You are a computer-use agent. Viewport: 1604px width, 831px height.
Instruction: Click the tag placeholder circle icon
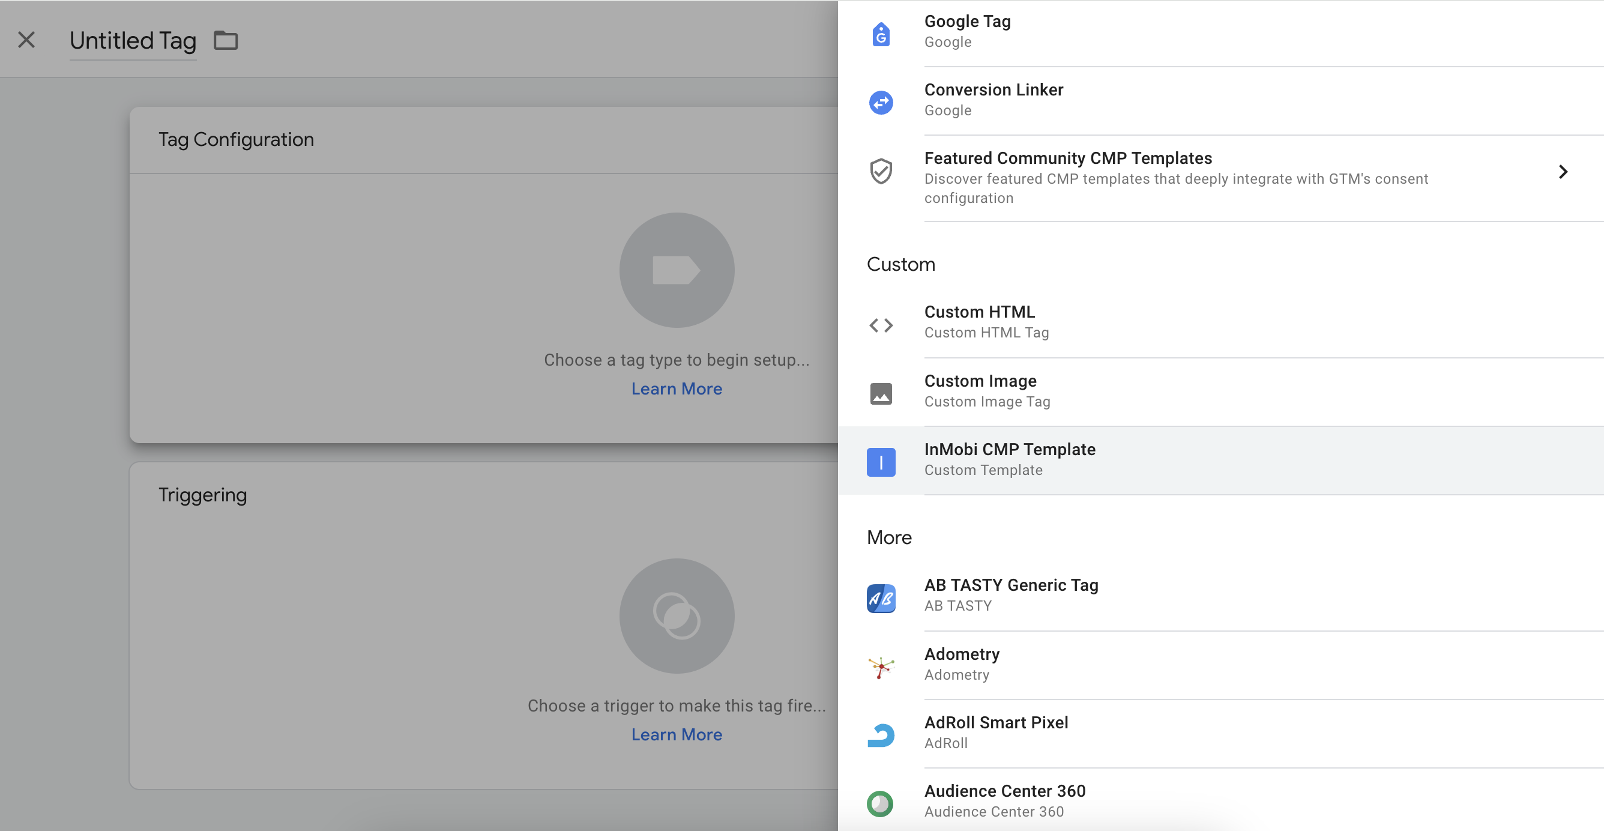(677, 270)
